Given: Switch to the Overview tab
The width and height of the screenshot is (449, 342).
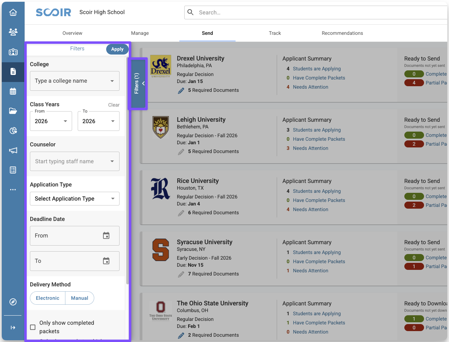Looking at the screenshot, I should [x=72, y=33].
